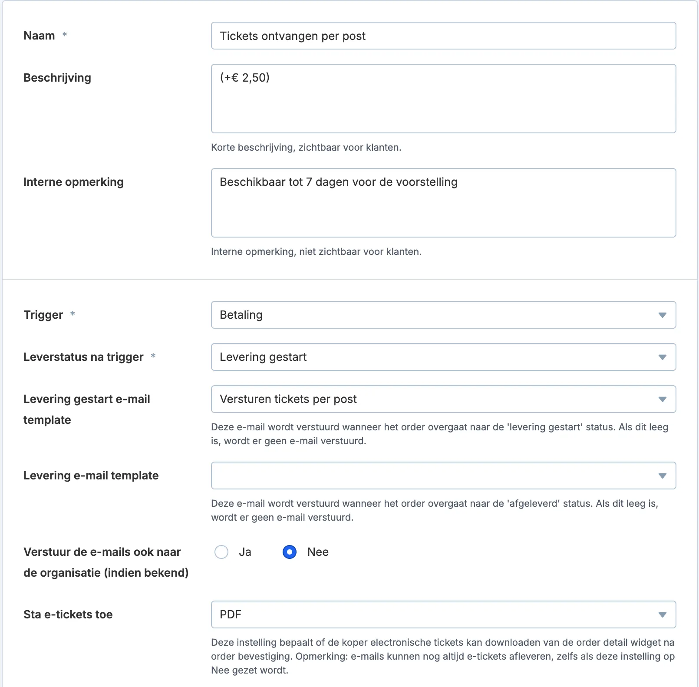Click the Naam input field

pyautogui.click(x=443, y=36)
